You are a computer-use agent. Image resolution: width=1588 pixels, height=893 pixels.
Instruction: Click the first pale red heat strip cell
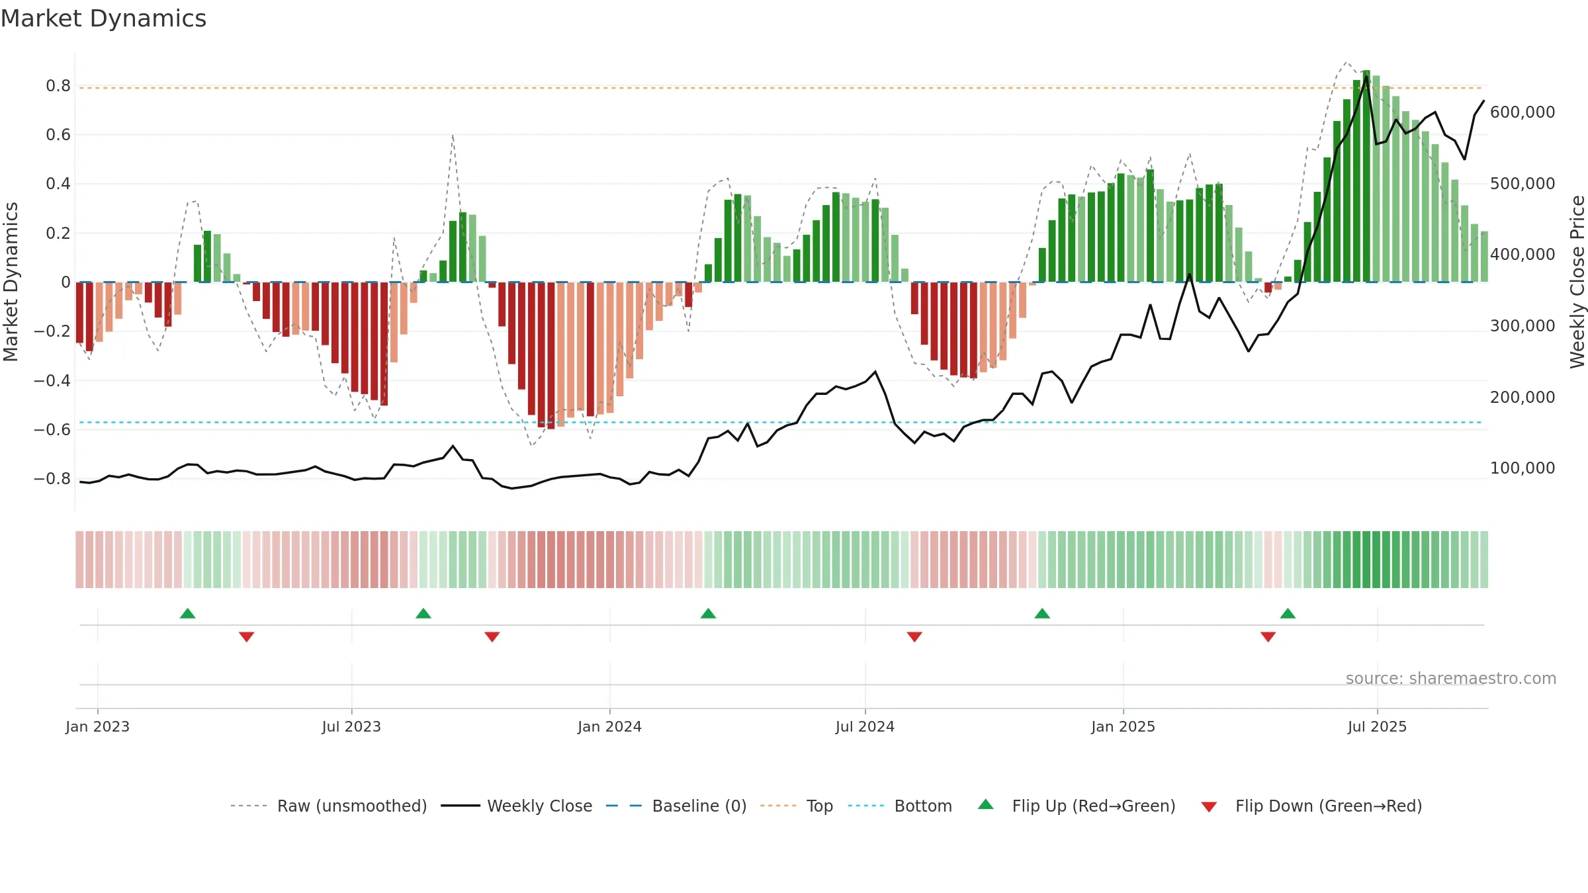tap(79, 560)
